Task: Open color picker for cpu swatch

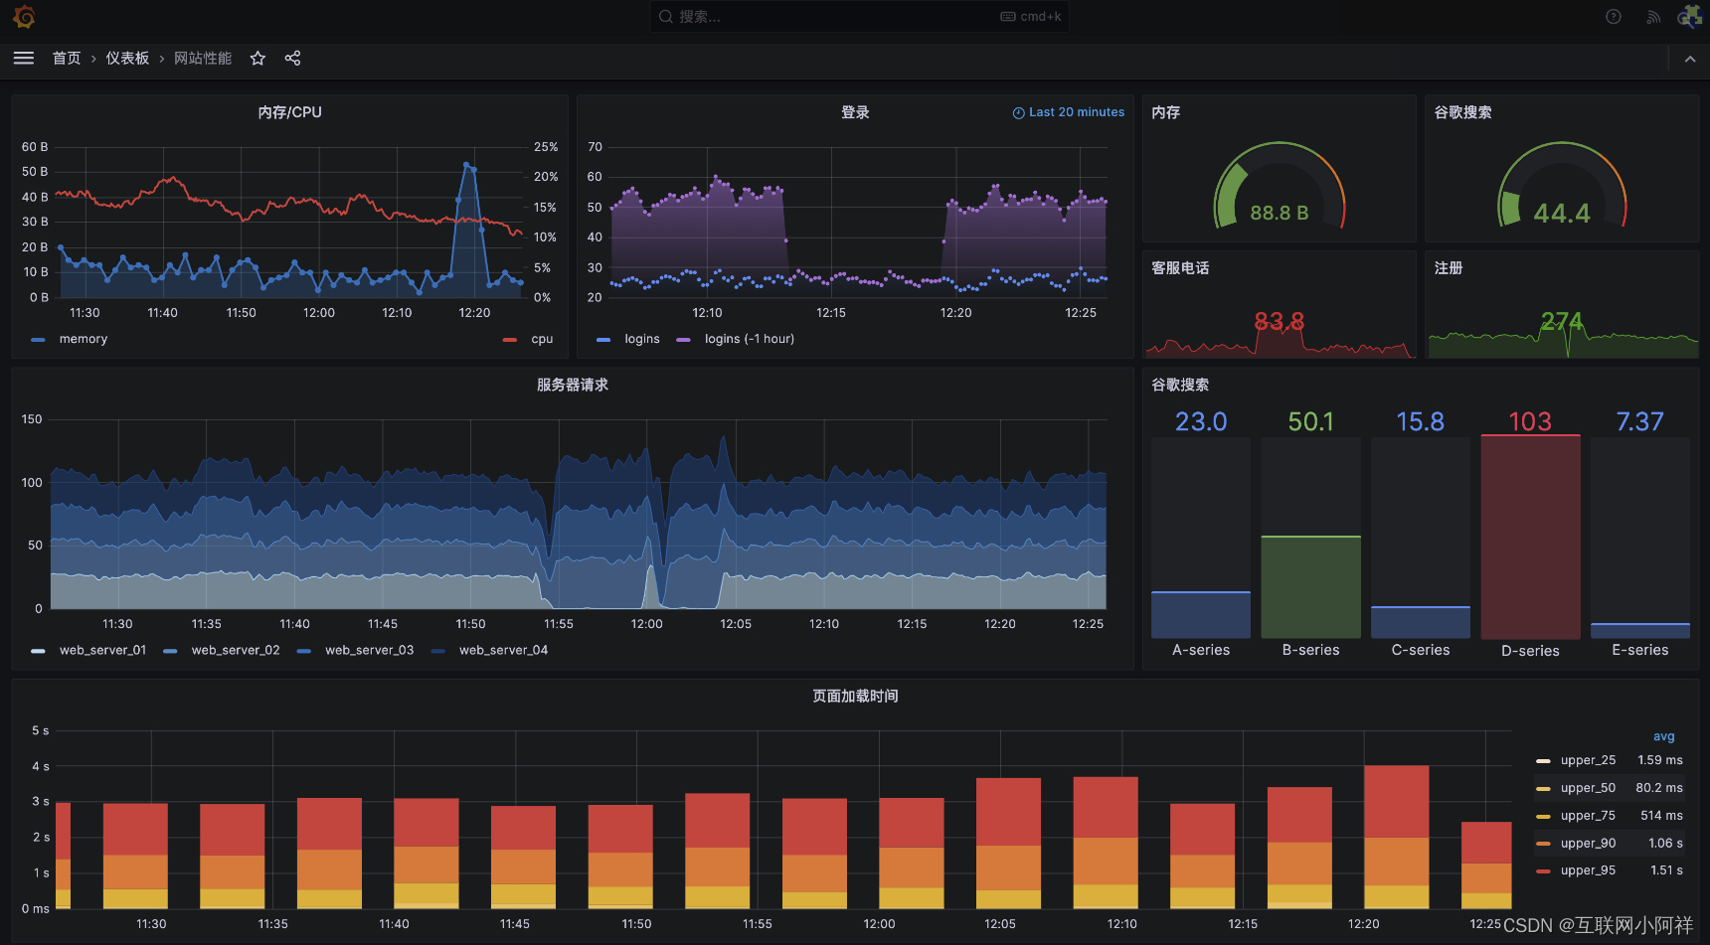Action: (x=510, y=340)
